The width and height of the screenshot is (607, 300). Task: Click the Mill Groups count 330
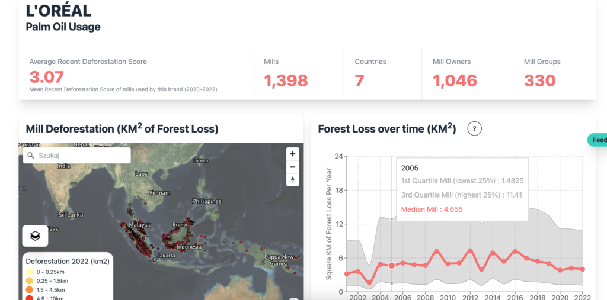tap(539, 80)
